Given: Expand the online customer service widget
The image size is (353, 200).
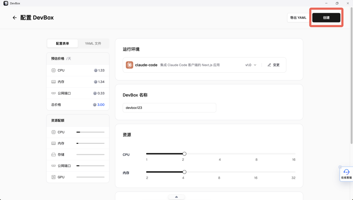Looking at the screenshot, I should (346, 174).
